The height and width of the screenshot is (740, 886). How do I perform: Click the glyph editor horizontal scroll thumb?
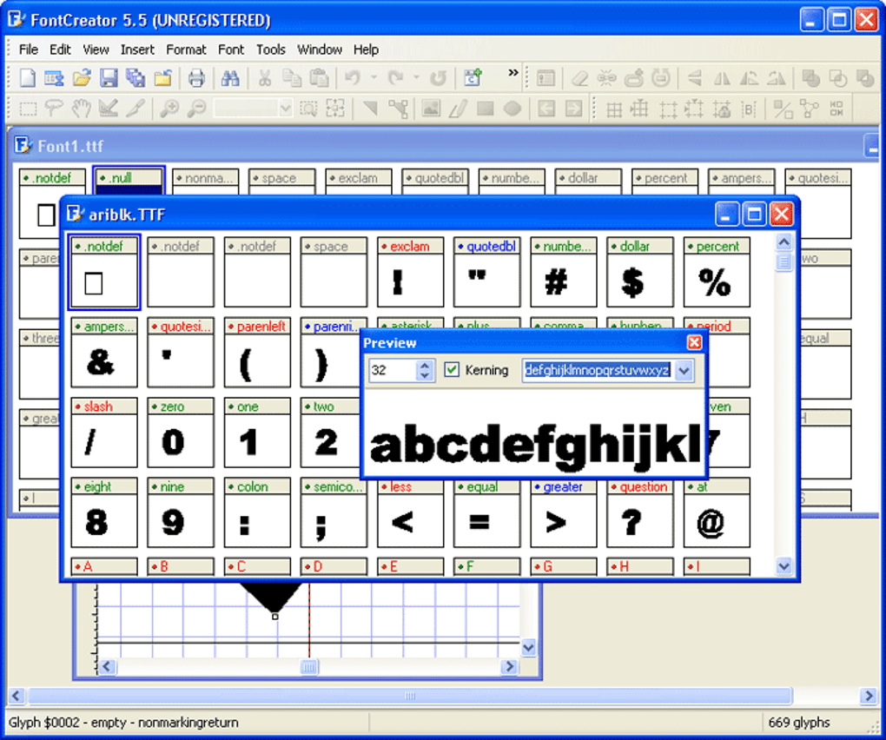pos(309,666)
